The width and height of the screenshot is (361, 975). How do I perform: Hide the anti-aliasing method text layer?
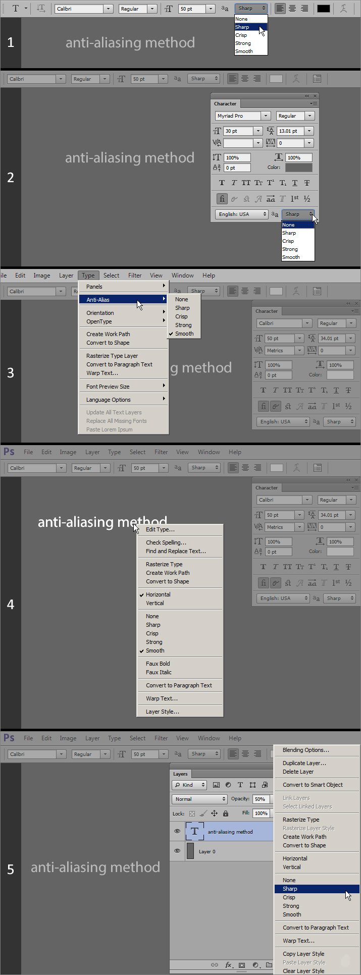[x=177, y=831]
